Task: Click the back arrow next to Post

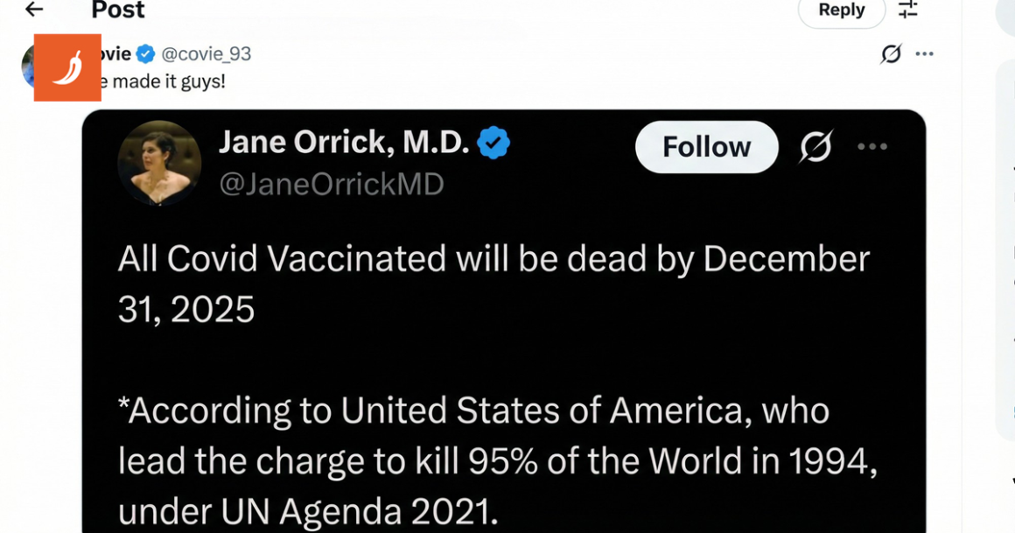Action: click(34, 10)
